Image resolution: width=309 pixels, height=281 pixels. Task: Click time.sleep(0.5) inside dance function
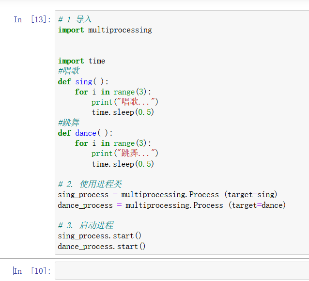pos(123,164)
